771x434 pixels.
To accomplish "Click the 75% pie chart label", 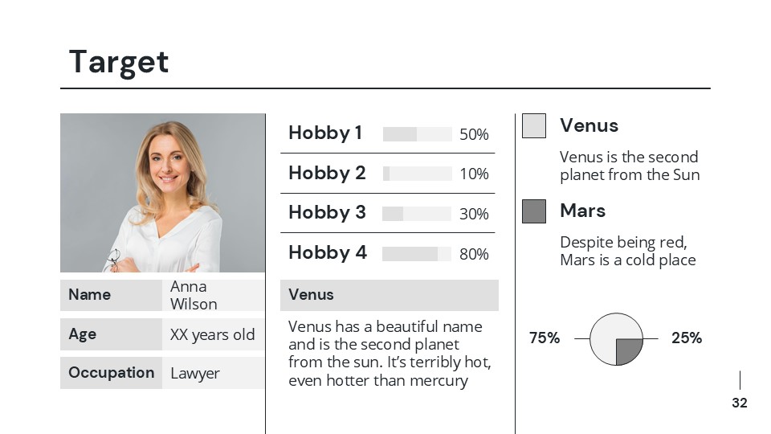I will [x=545, y=338].
